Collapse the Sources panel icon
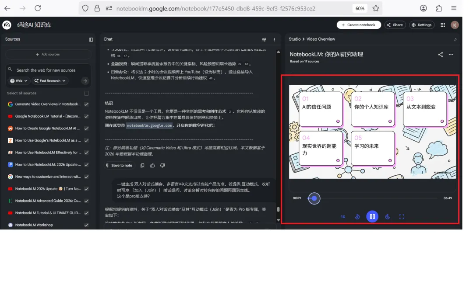This screenshot has height=295, width=473. click(91, 39)
